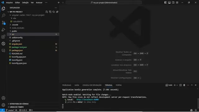This screenshot has height=112, width=199.
Task: Open Explorer views and more actions menu
Action: pos(56,8)
